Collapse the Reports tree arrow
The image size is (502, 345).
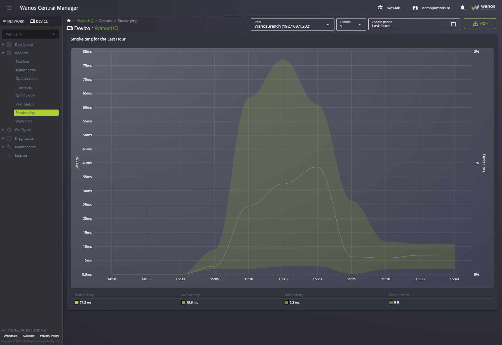click(x=3, y=53)
